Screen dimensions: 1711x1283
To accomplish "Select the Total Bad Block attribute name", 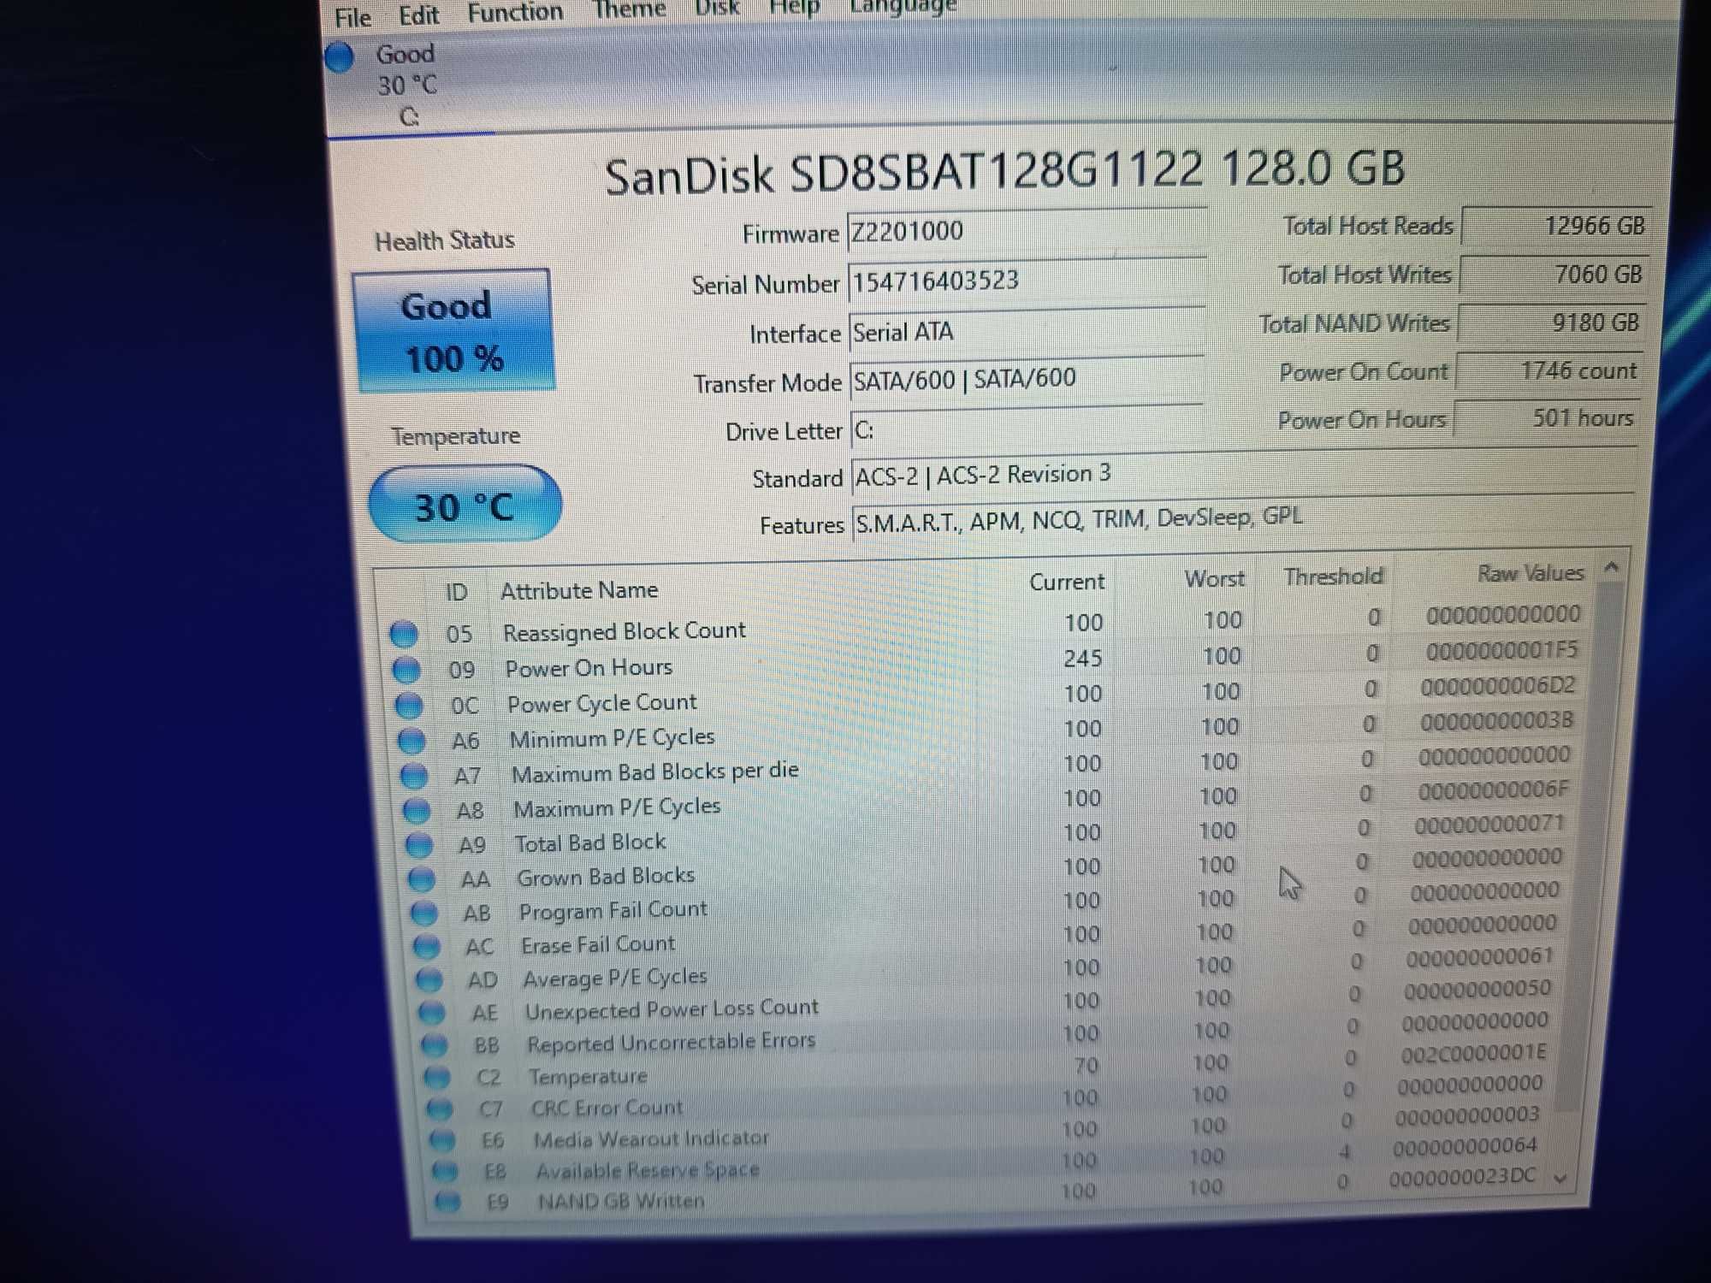I will (590, 843).
